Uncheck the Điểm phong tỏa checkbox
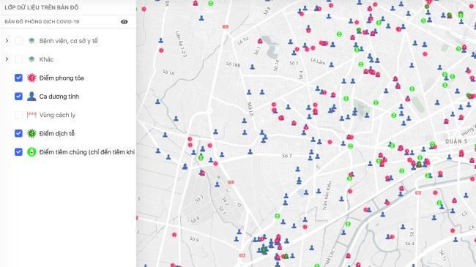 [x=18, y=78]
